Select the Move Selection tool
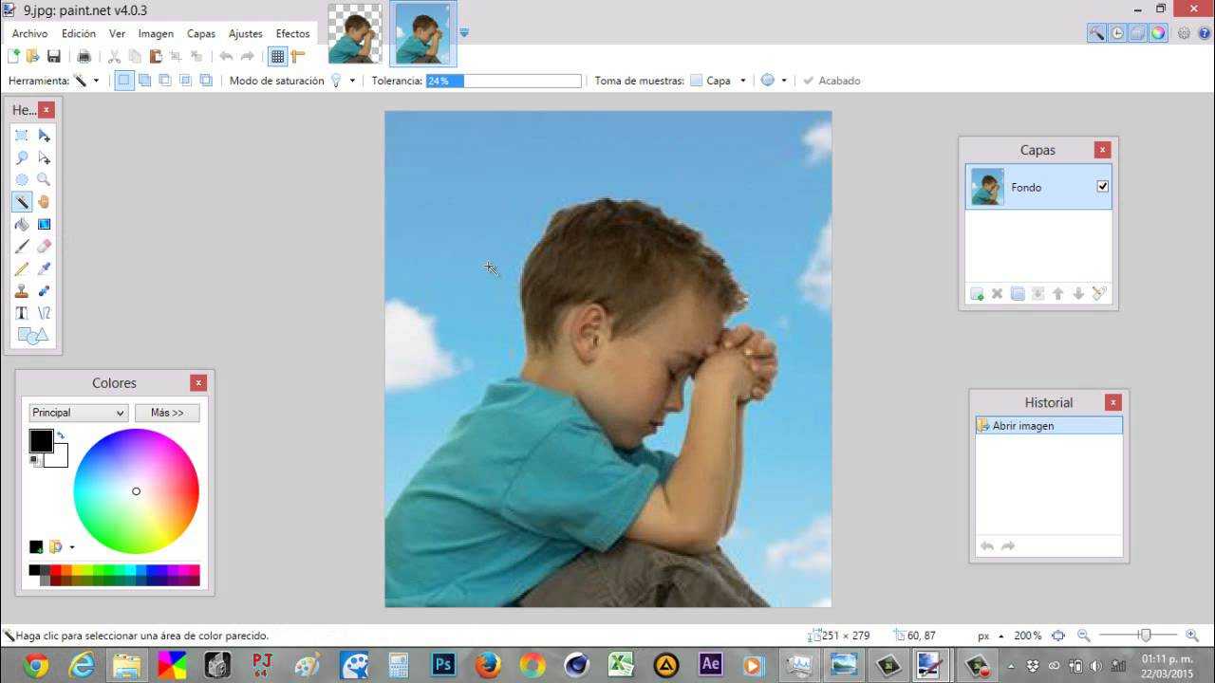This screenshot has height=683, width=1215. pos(44,157)
